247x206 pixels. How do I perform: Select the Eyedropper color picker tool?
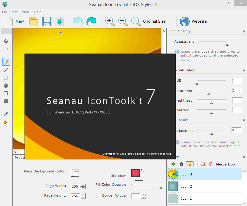pos(6,114)
